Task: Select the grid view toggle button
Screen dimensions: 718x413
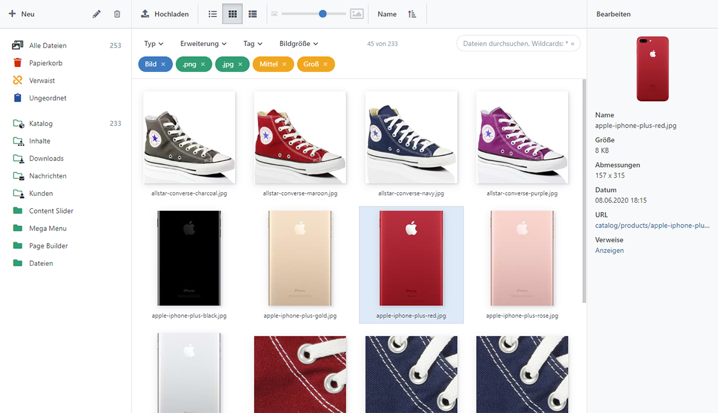Action: click(232, 14)
